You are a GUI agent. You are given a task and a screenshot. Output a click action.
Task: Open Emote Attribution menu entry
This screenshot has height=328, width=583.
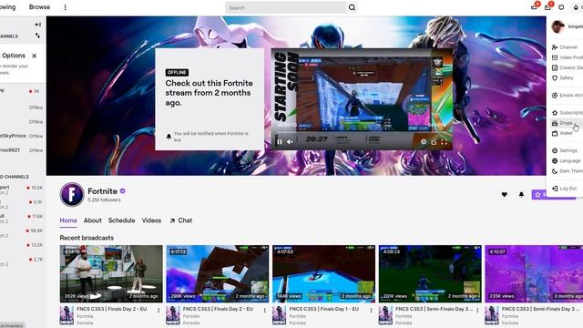(567, 96)
